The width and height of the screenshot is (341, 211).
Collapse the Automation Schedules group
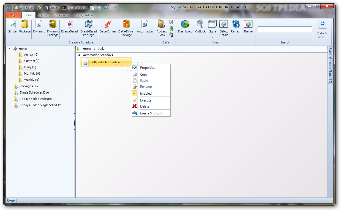click(x=79, y=55)
